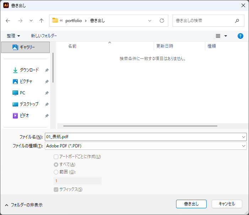Click the search magnifier icon
The width and height of the screenshot is (249, 215).
237,21
